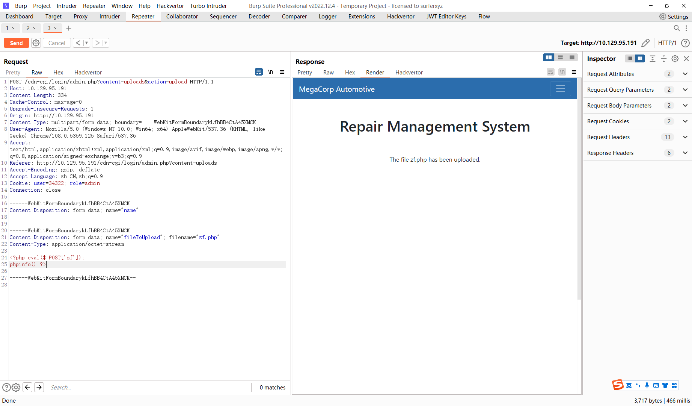Click the search magnifier icon in the tab bar

tap(677, 28)
